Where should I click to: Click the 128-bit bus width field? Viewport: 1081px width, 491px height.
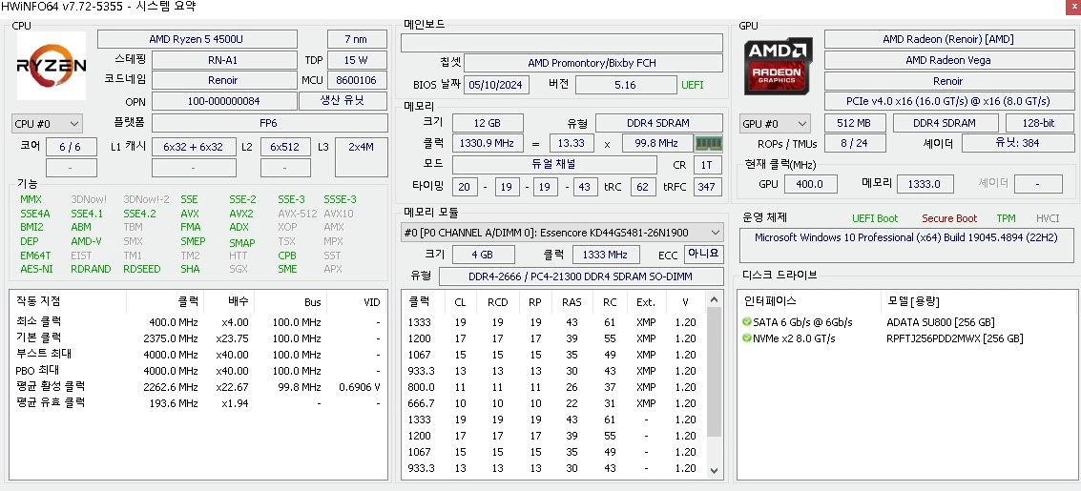[1039, 123]
